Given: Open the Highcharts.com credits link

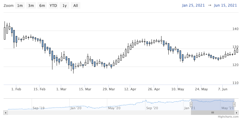Looking at the screenshot, I should coord(229,117).
